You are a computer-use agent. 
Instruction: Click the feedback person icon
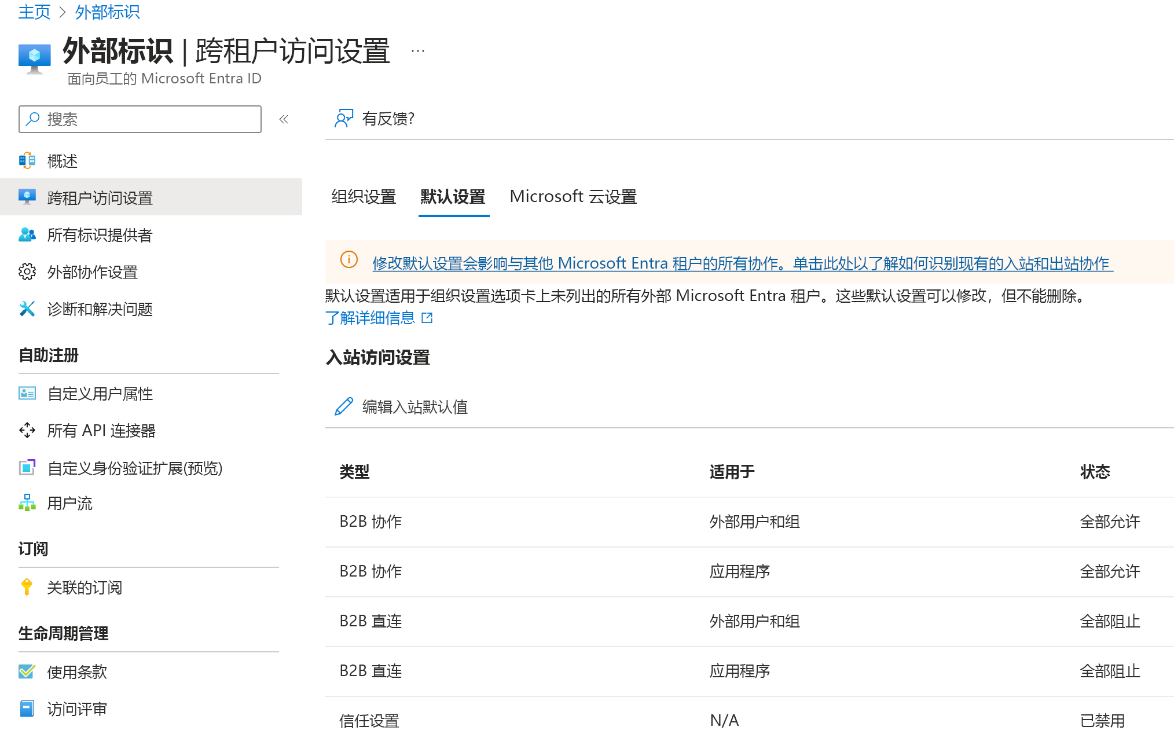[x=343, y=119]
